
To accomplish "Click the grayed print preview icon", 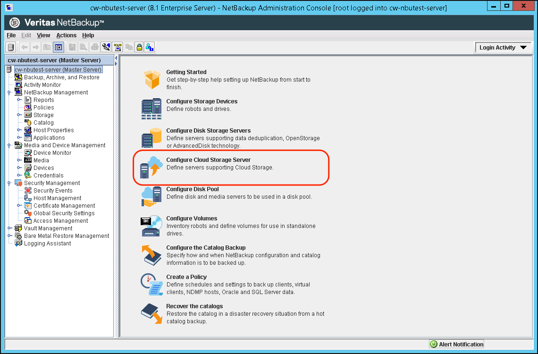I will pyautogui.click(x=83, y=47).
